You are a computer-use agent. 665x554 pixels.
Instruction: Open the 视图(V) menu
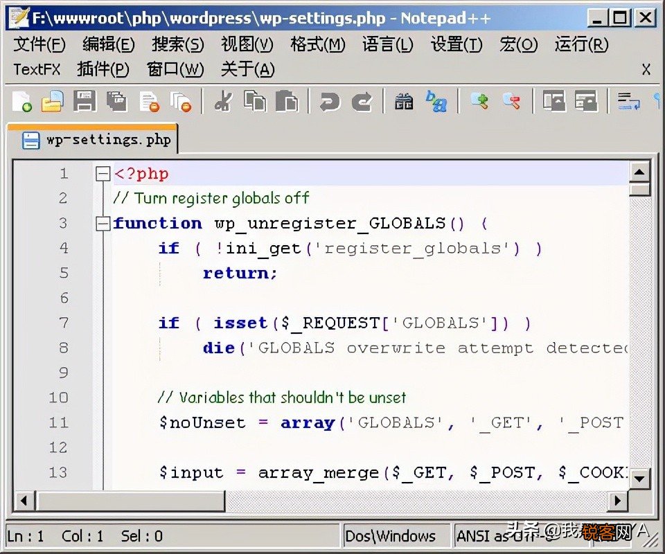coord(247,44)
